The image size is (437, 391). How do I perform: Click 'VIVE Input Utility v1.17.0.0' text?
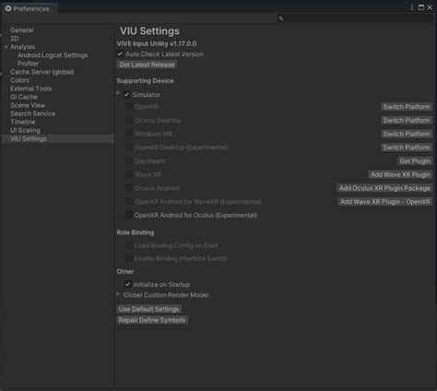point(157,43)
